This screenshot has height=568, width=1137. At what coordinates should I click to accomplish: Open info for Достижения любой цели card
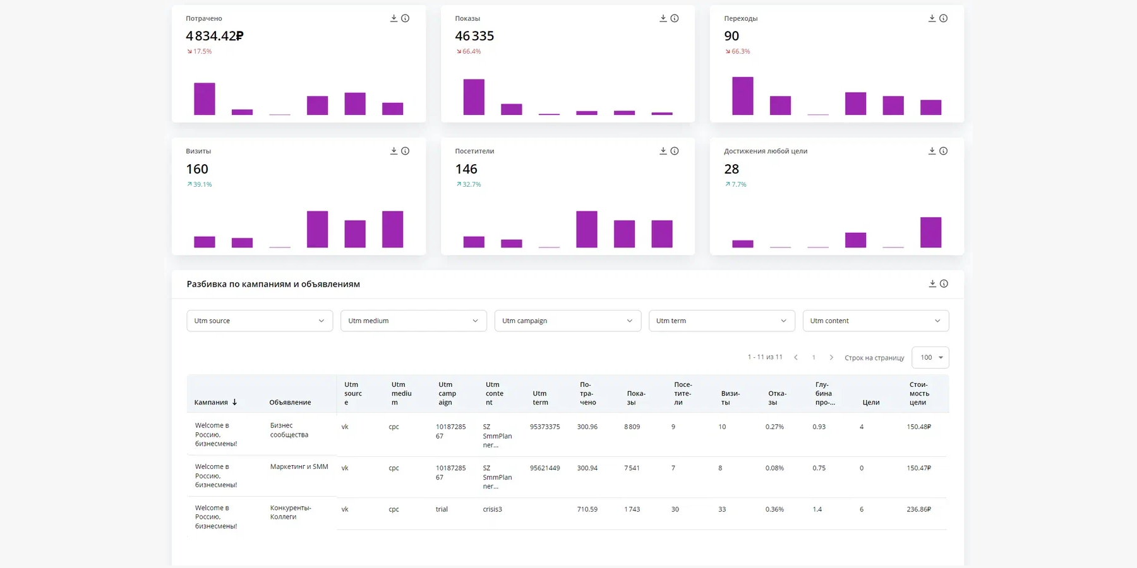[x=943, y=151]
